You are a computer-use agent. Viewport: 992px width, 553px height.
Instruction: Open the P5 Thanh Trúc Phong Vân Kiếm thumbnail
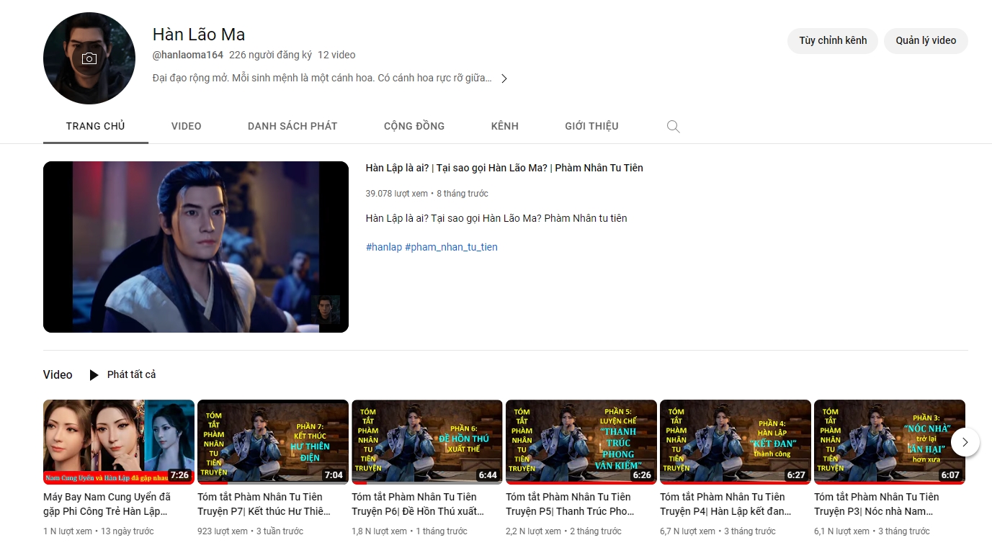click(581, 442)
